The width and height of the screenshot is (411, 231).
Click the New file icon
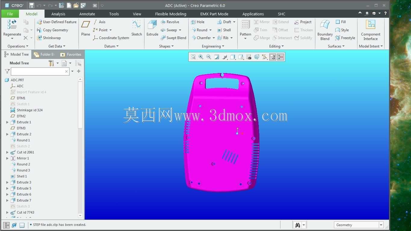coord(69,5)
